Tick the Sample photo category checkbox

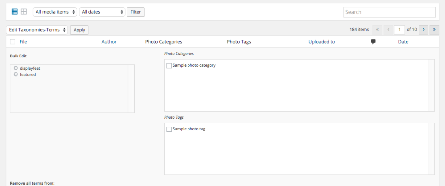(169, 66)
